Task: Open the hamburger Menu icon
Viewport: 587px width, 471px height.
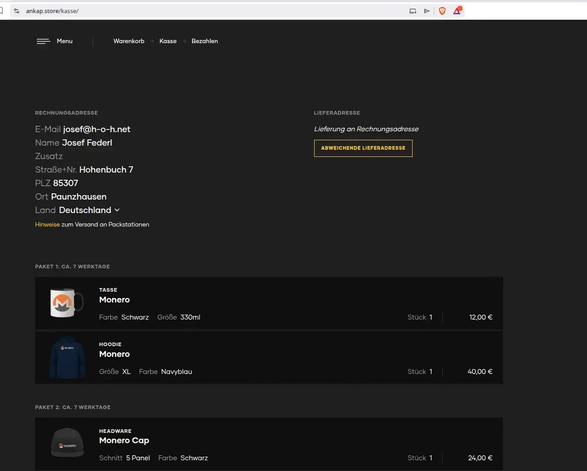Action: [44, 41]
